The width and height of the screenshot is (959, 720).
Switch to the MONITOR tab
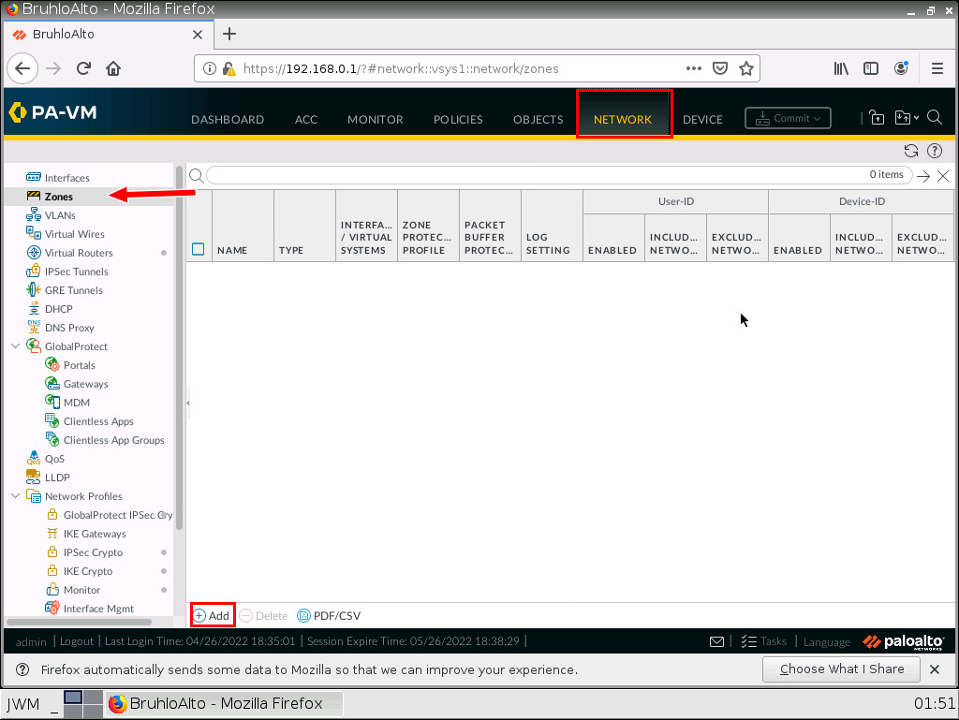(375, 119)
